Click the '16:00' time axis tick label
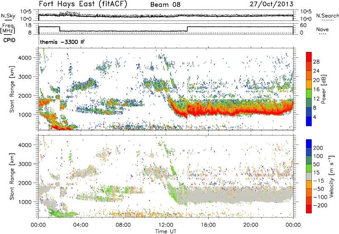The image size is (339, 234). (208, 225)
